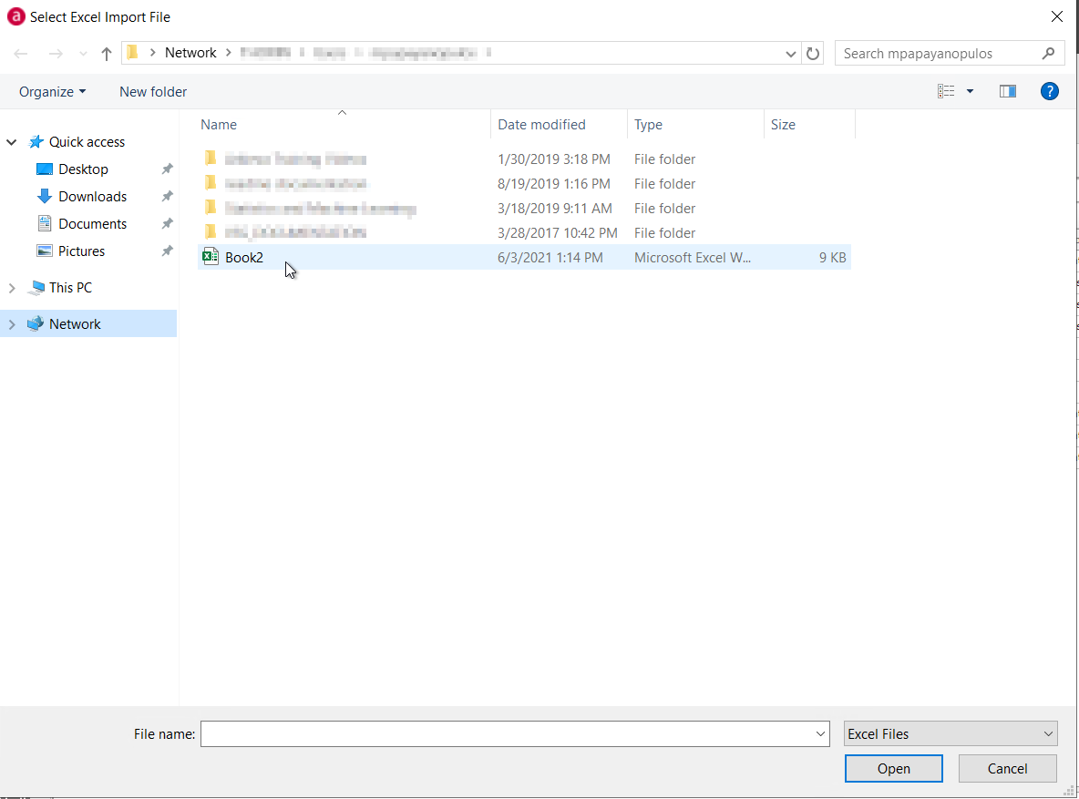Go up one folder level
This screenshot has width=1079, height=799.
(x=106, y=54)
